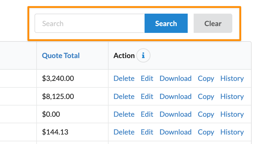Download the $8,125.00 quote
257x144 pixels.
175,97
